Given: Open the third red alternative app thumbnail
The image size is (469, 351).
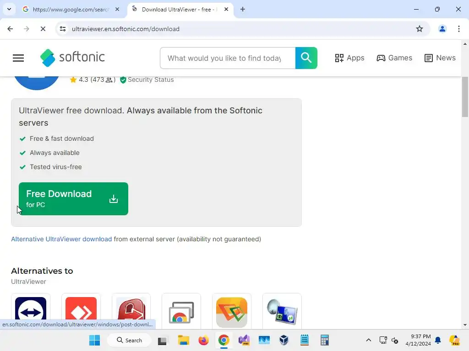Looking at the screenshot, I should click(x=131, y=311).
